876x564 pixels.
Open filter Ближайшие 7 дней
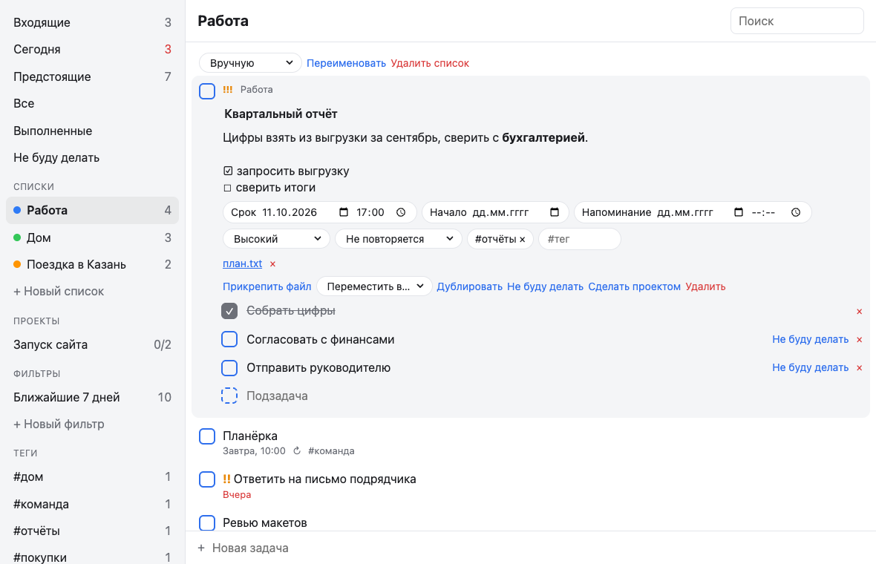pos(92,397)
